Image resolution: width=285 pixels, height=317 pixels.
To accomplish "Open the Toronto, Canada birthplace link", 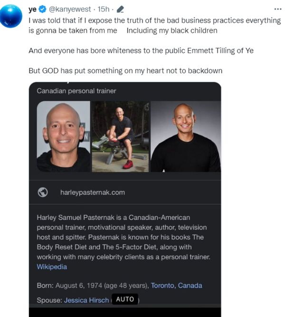I will pos(176,286).
